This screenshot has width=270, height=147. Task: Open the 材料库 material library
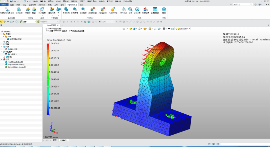point(28,10)
